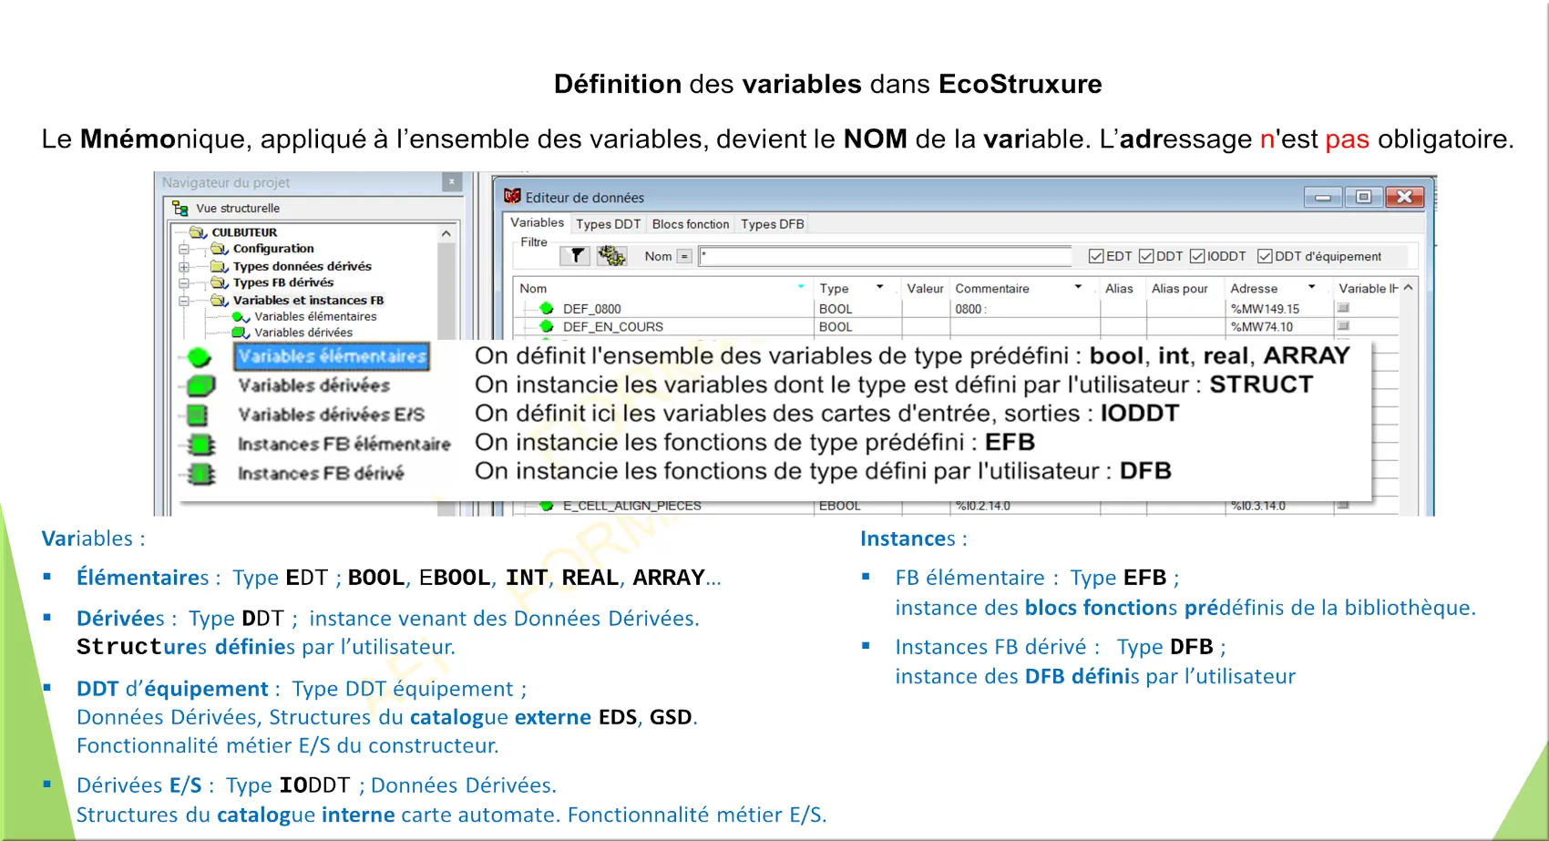Click the green icon of DEF_0800 row
1549x841 pixels.
click(x=547, y=308)
